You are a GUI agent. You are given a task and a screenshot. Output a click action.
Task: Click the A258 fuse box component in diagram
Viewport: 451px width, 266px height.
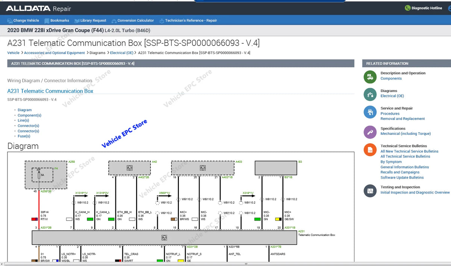point(46,175)
